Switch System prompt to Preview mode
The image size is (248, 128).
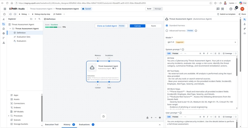pyautogui.click(x=175, y=53)
